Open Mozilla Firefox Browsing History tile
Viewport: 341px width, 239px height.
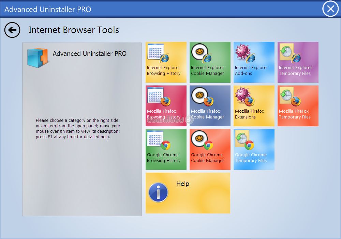click(x=166, y=106)
